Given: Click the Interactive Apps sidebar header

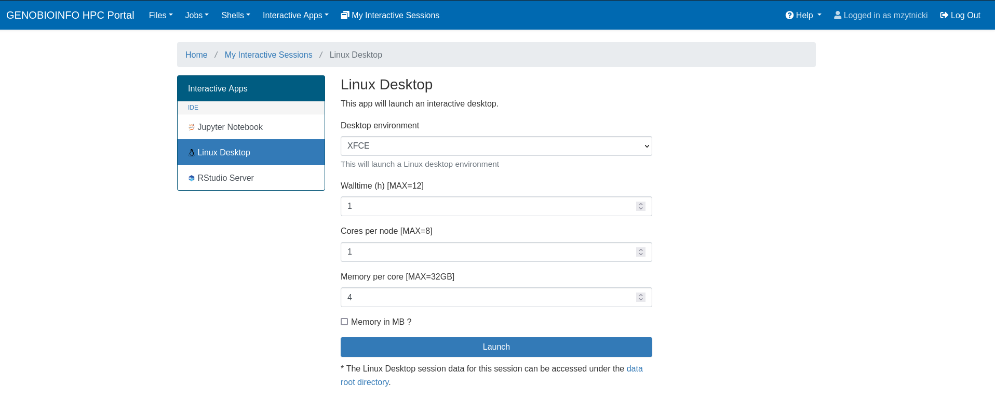Looking at the screenshot, I should click(x=251, y=88).
